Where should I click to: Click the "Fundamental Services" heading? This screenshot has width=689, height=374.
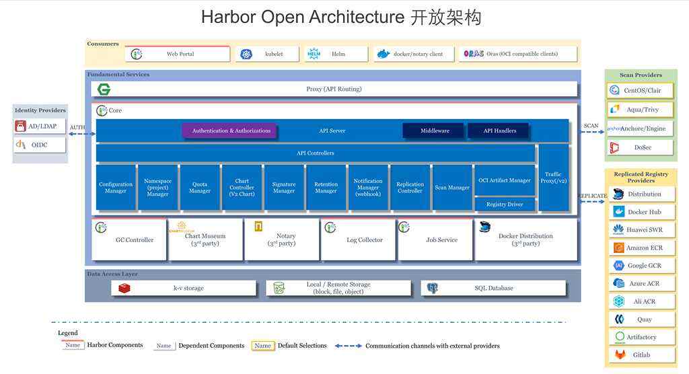pos(118,75)
